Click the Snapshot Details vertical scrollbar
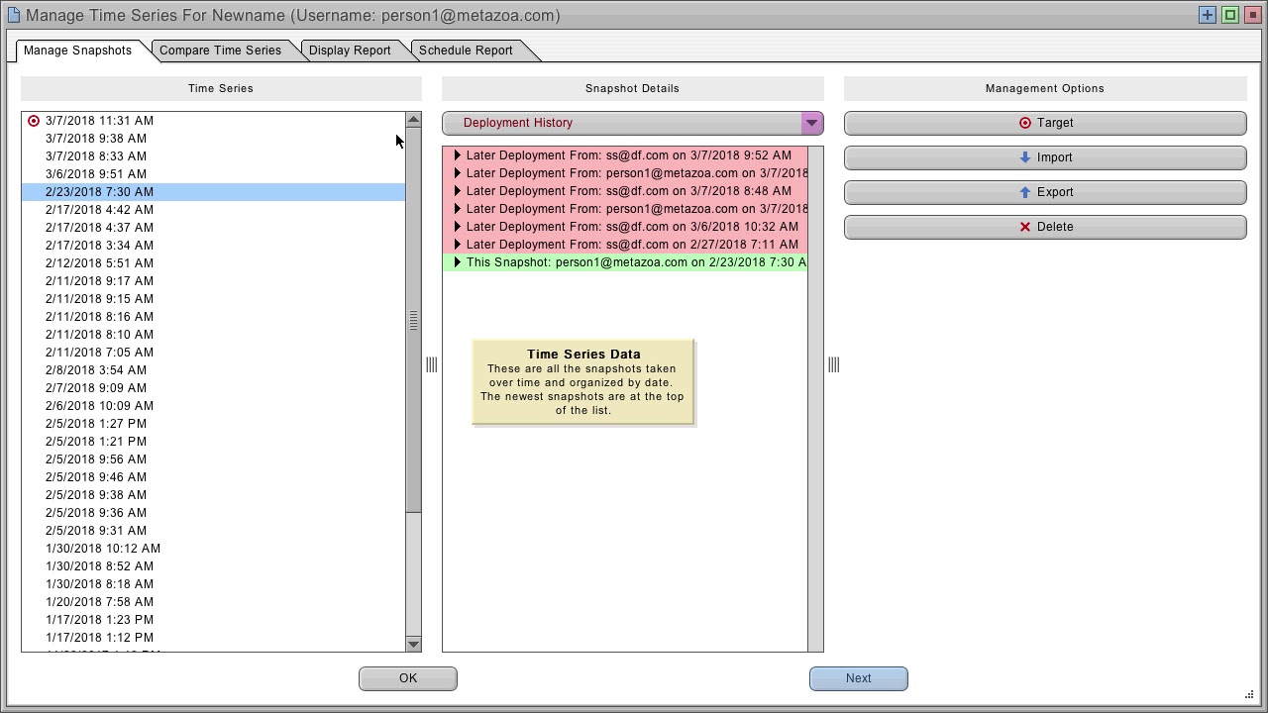1268x713 pixels. pos(815,399)
